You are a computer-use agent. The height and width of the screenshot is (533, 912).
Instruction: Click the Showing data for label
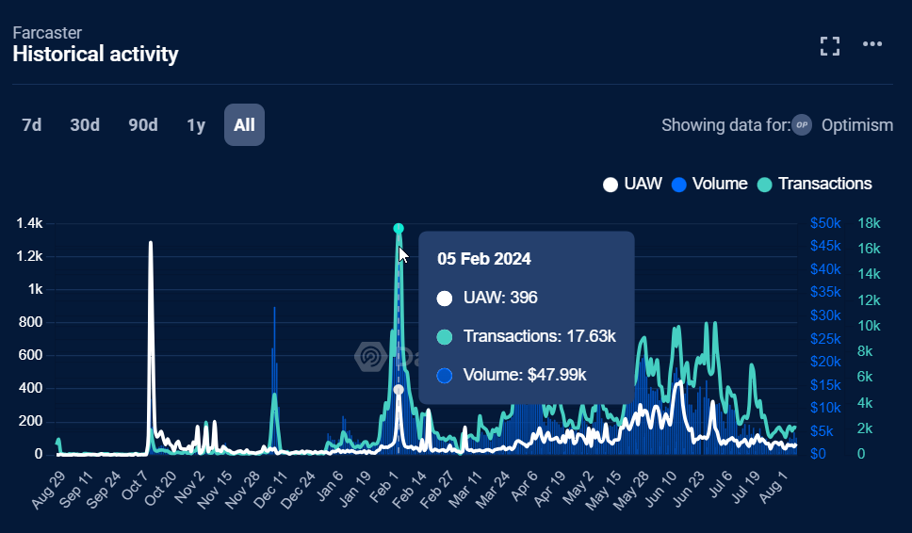coord(725,125)
